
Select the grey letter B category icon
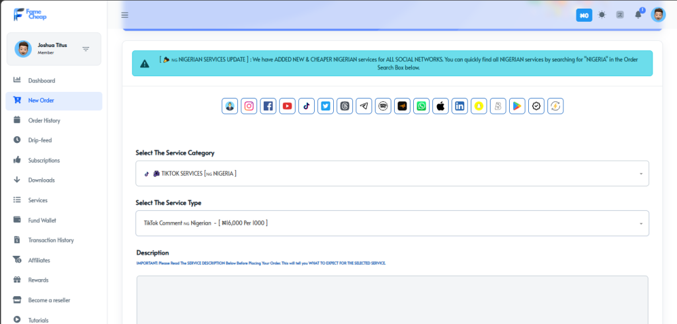coord(498,106)
